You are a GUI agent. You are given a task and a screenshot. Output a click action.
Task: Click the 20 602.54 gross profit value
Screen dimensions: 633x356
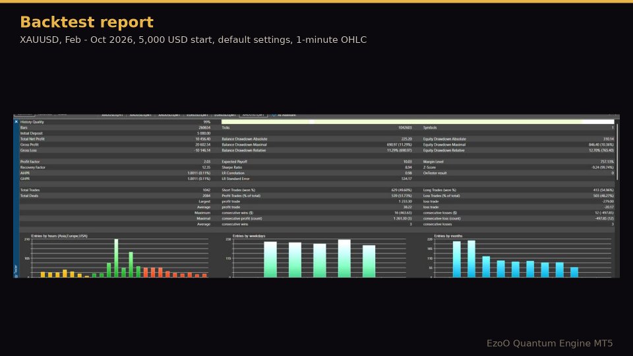click(x=203, y=144)
